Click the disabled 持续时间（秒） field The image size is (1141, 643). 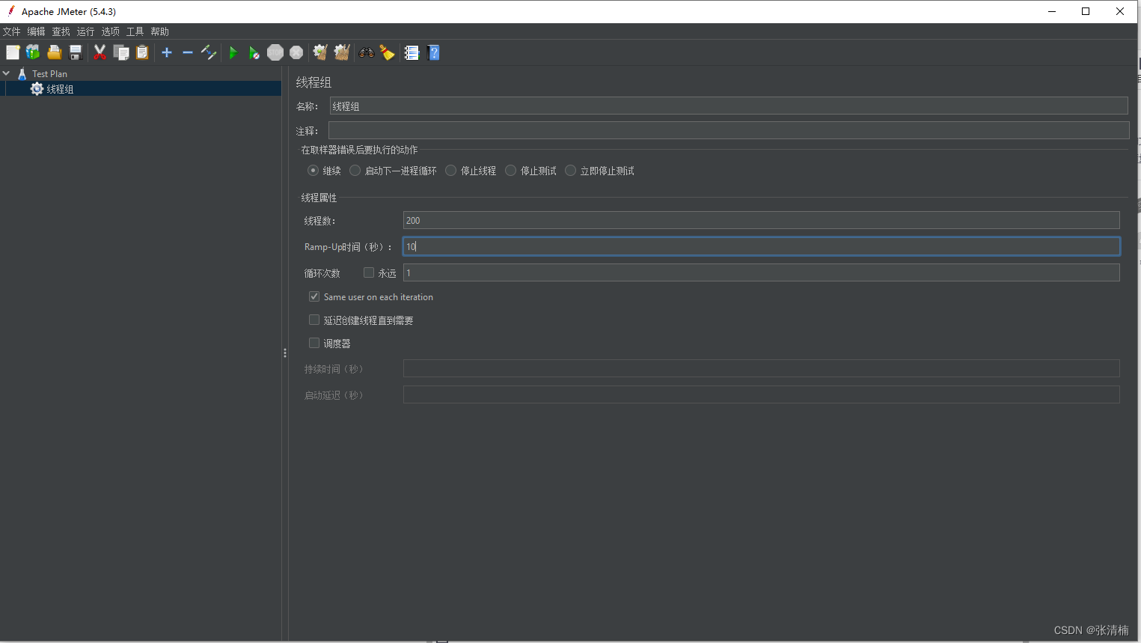coord(762,368)
